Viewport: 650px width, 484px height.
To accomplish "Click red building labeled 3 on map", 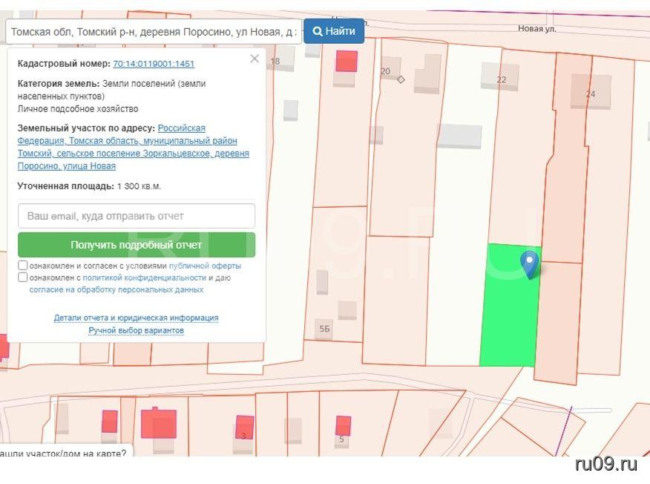I will click(x=244, y=426).
